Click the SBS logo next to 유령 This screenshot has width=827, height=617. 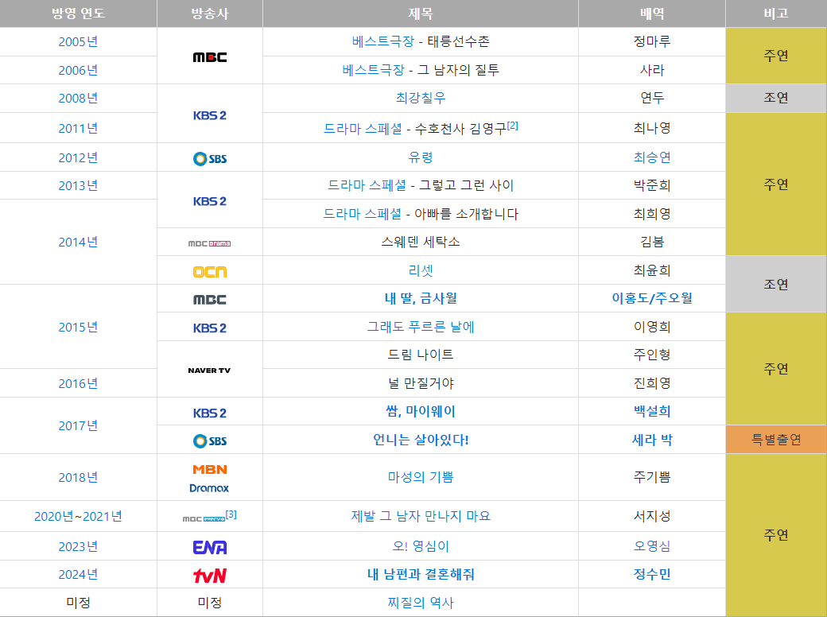(211, 156)
